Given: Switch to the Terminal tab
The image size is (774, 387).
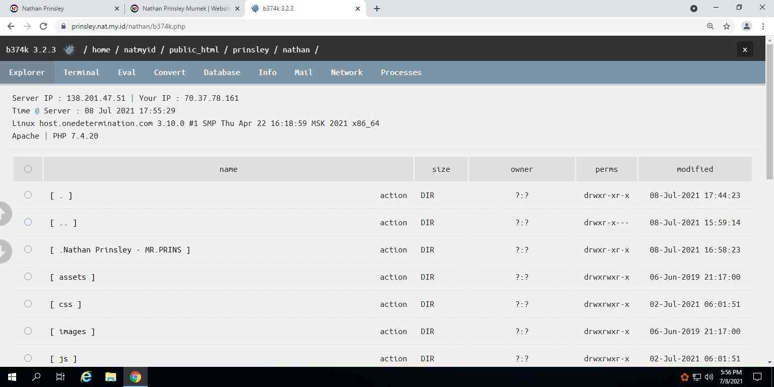Looking at the screenshot, I should pos(82,72).
